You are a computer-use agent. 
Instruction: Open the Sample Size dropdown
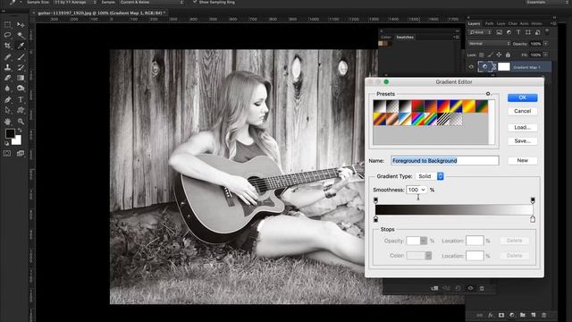pyautogui.click(x=75, y=2)
